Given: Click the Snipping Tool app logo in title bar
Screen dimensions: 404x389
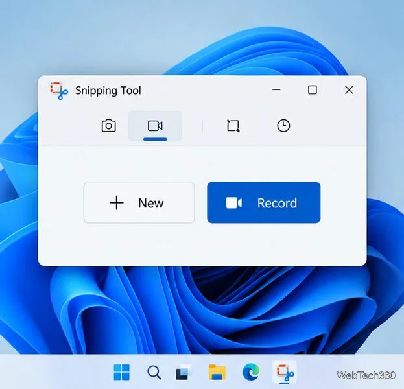Looking at the screenshot, I should point(59,91).
